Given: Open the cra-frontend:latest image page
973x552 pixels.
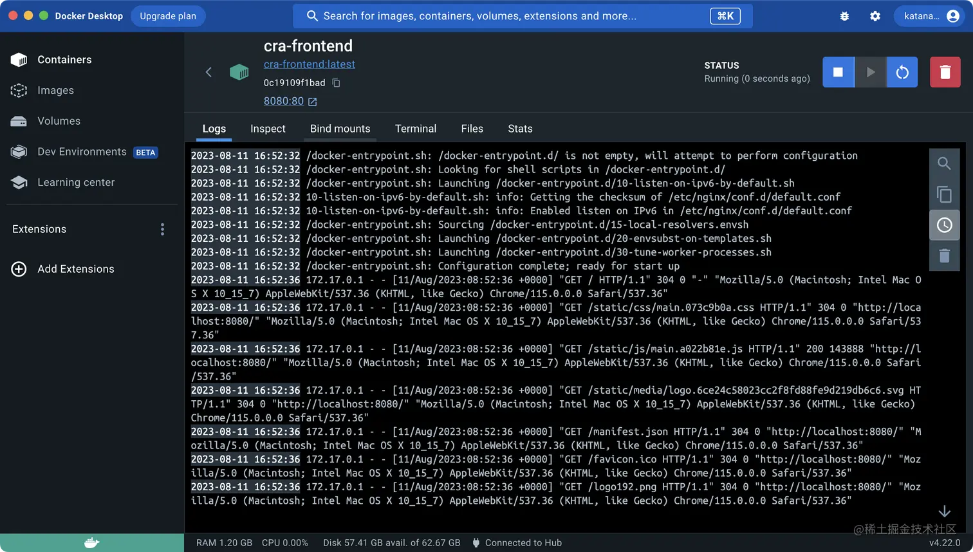Looking at the screenshot, I should pyautogui.click(x=309, y=64).
